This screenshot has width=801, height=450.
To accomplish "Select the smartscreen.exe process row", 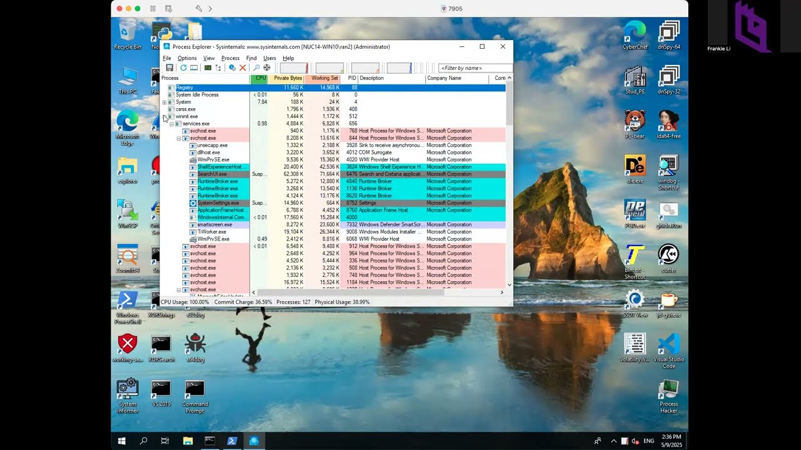I will [333, 224].
